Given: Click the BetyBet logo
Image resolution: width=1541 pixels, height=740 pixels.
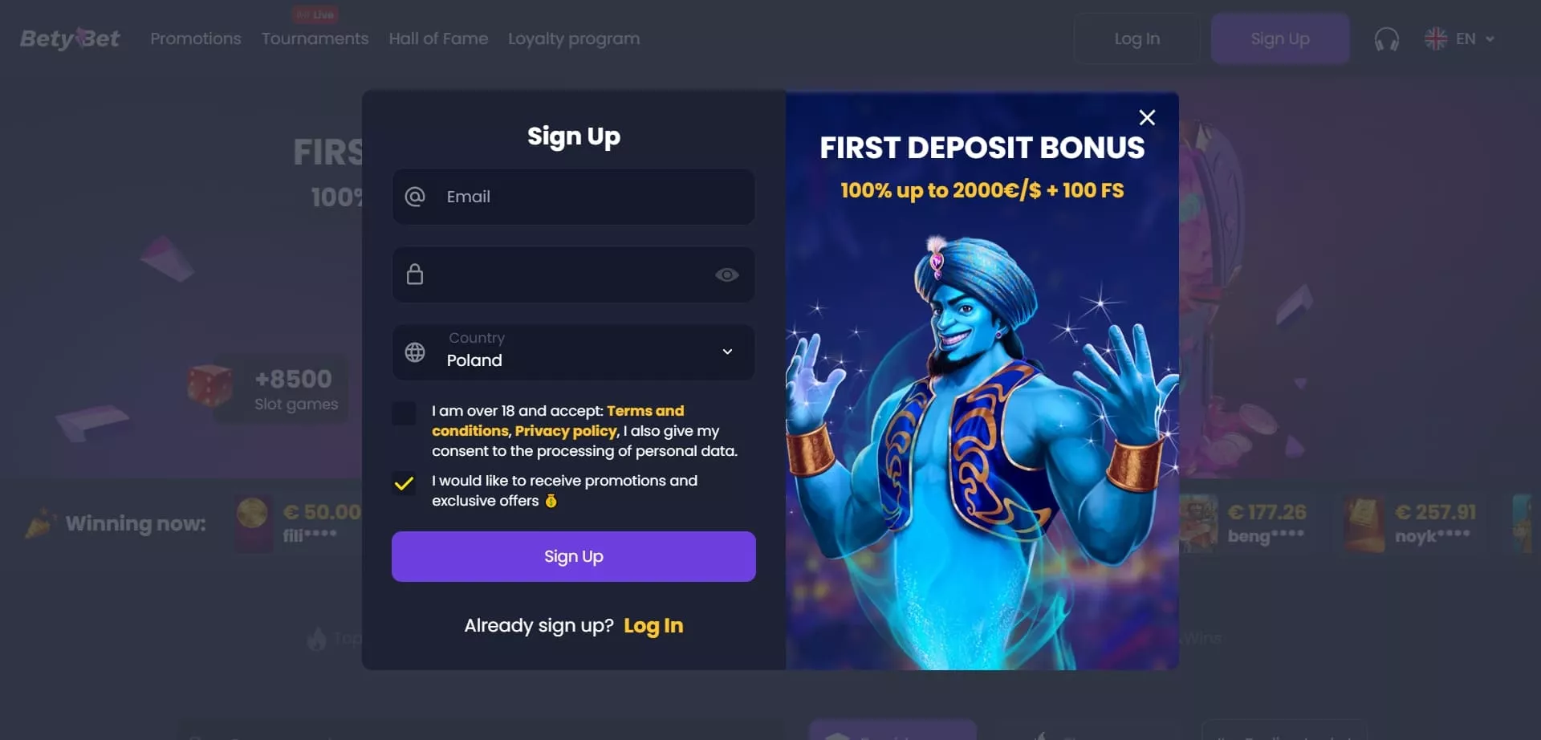Looking at the screenshot, I should pyautogui.click(x=70, y=38).
